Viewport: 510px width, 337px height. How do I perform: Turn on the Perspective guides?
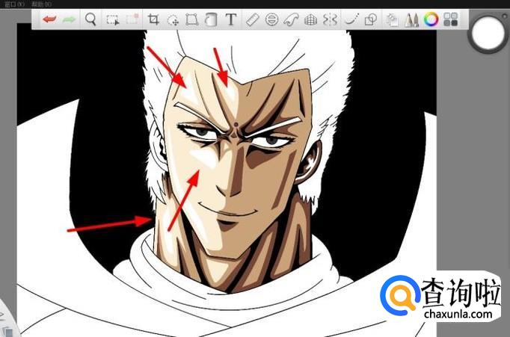tap(310, 20)
